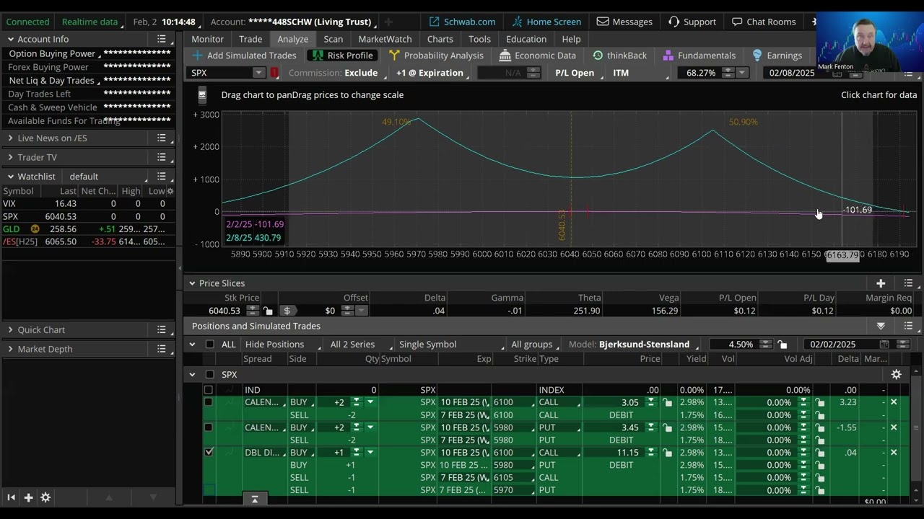This screenshot has height=519, width=924.
Task: Click the Add Simulated Trades plus icon
Action: [197, 56]
